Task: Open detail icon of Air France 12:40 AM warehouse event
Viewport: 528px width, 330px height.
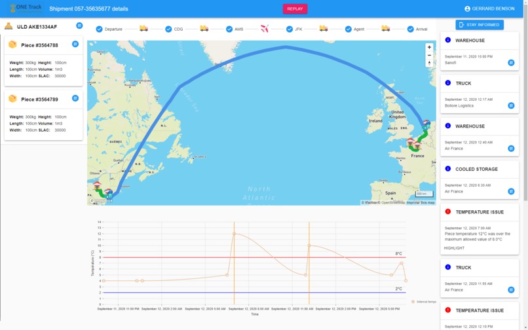Action: (x=511, y=149)
